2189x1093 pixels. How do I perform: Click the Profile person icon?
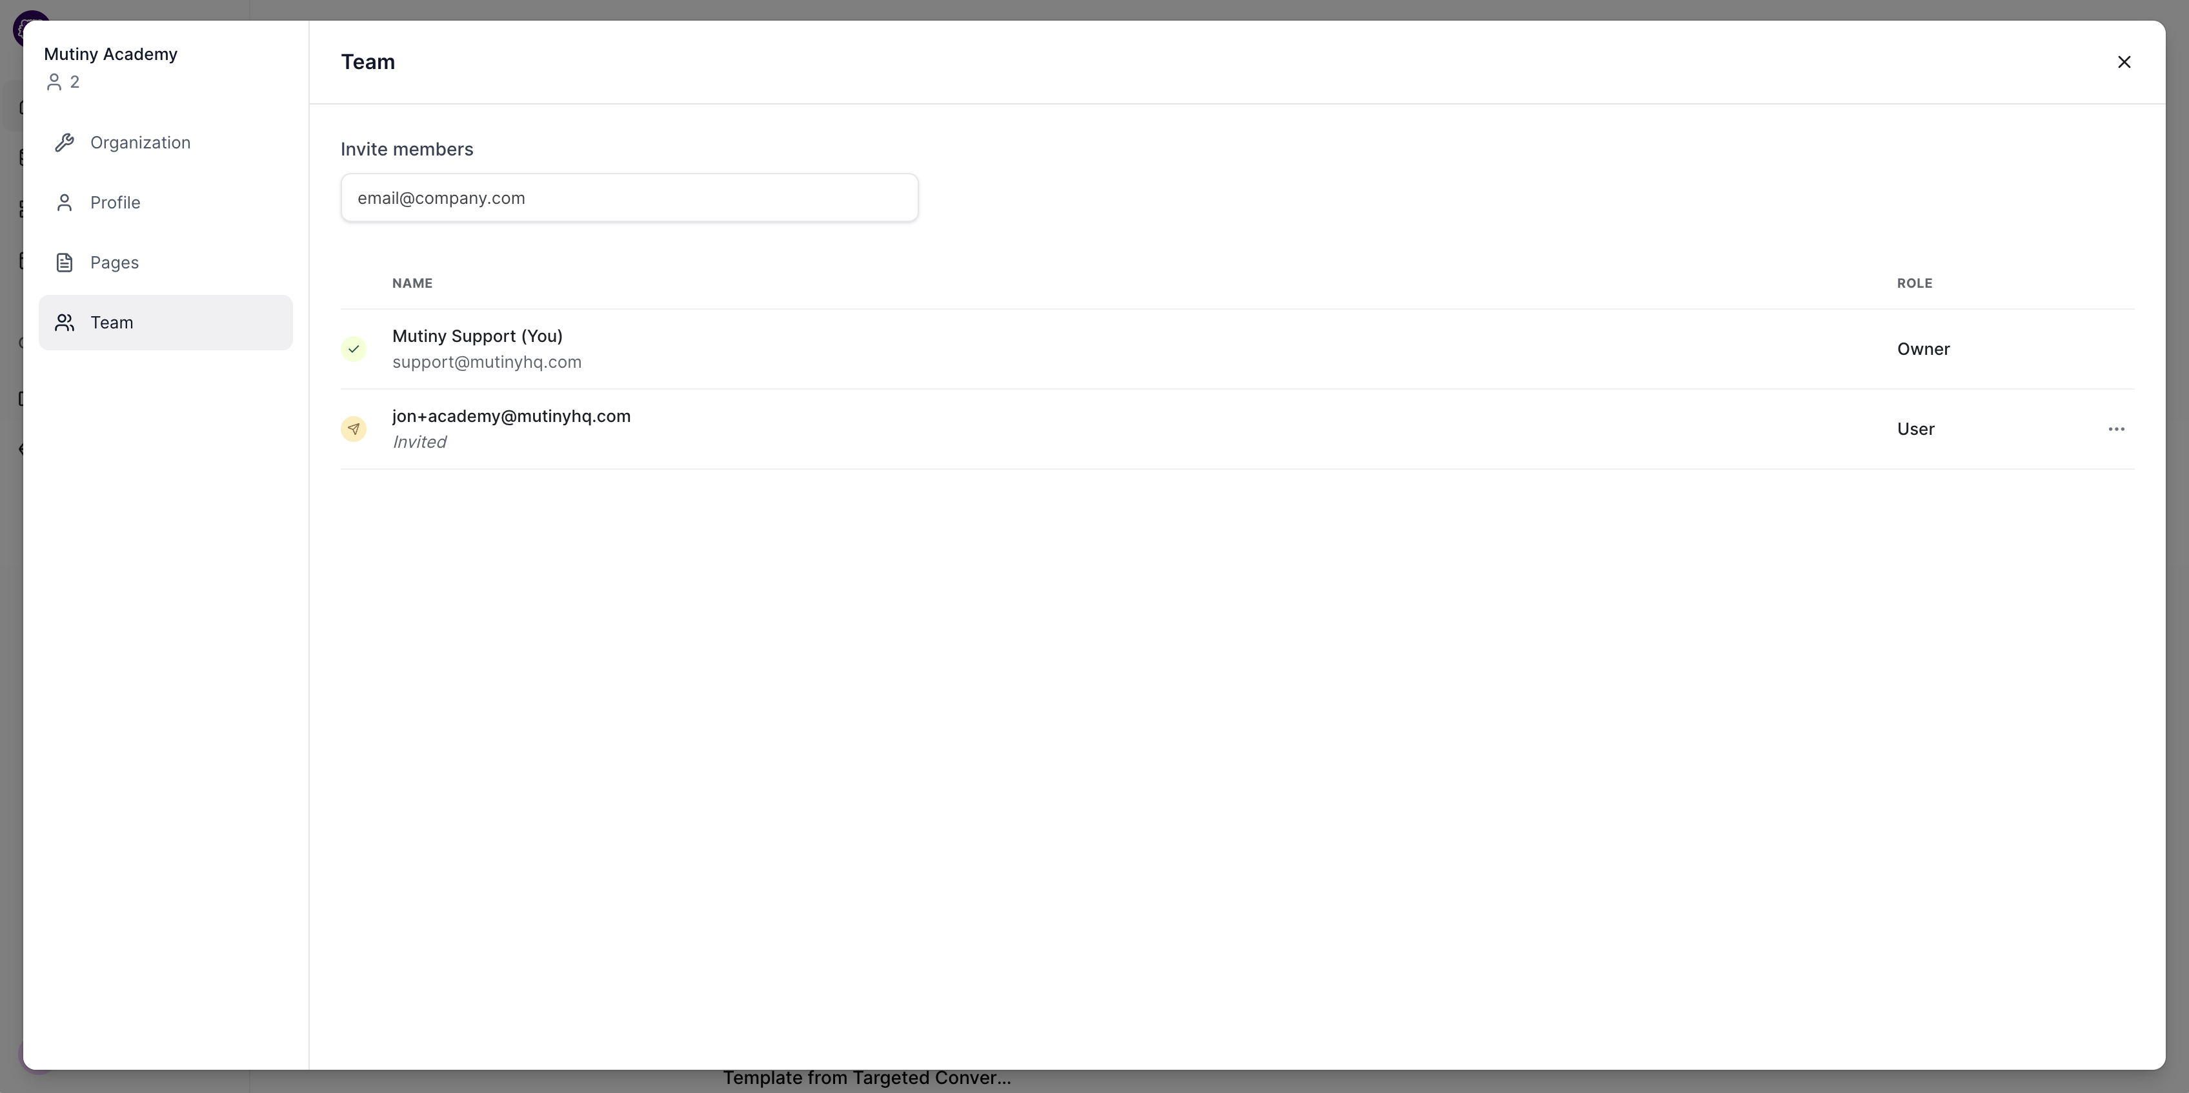65,203
